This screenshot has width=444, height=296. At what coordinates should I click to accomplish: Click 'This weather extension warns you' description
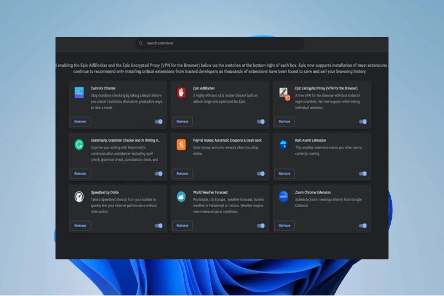pos(329,150)
